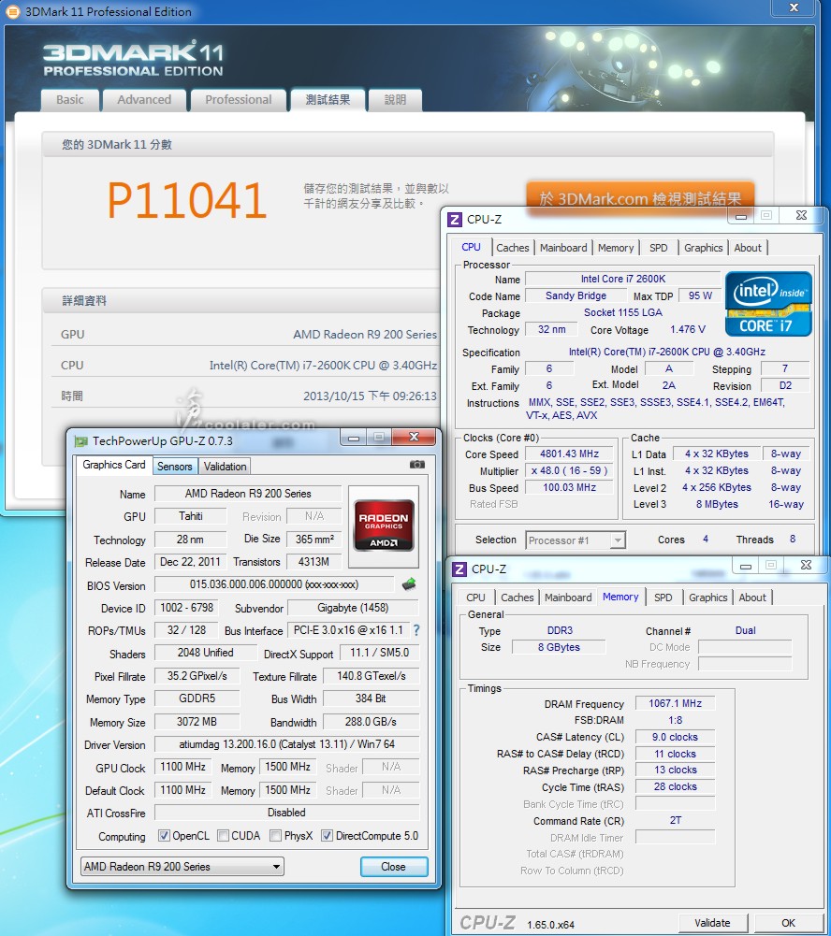Click the Memory Size 8 GBytes value
Image resolution: width=831 pixels, height=936 pixels.
(559, 647)
